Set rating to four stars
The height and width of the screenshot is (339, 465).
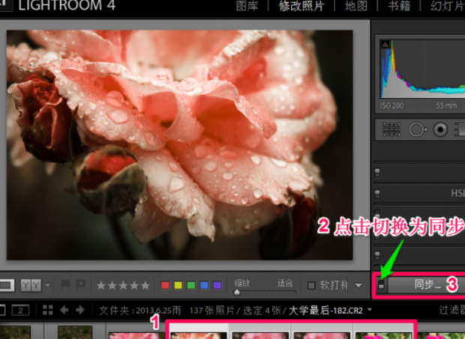pos(134,285)
